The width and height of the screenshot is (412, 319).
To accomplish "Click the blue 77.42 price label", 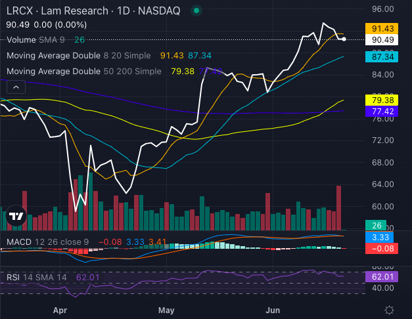I will click(x=382, y=112).
